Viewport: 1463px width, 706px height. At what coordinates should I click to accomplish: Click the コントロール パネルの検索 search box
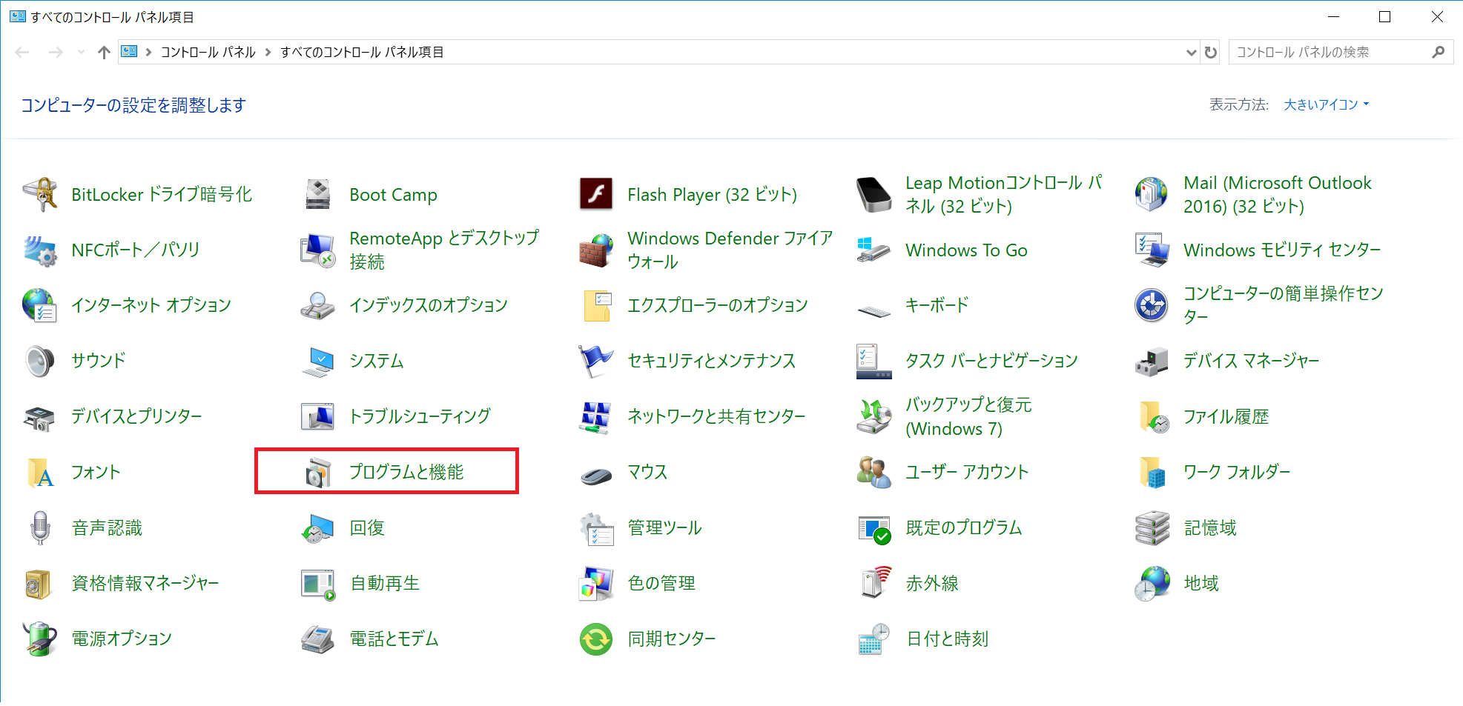(1341, 52)
